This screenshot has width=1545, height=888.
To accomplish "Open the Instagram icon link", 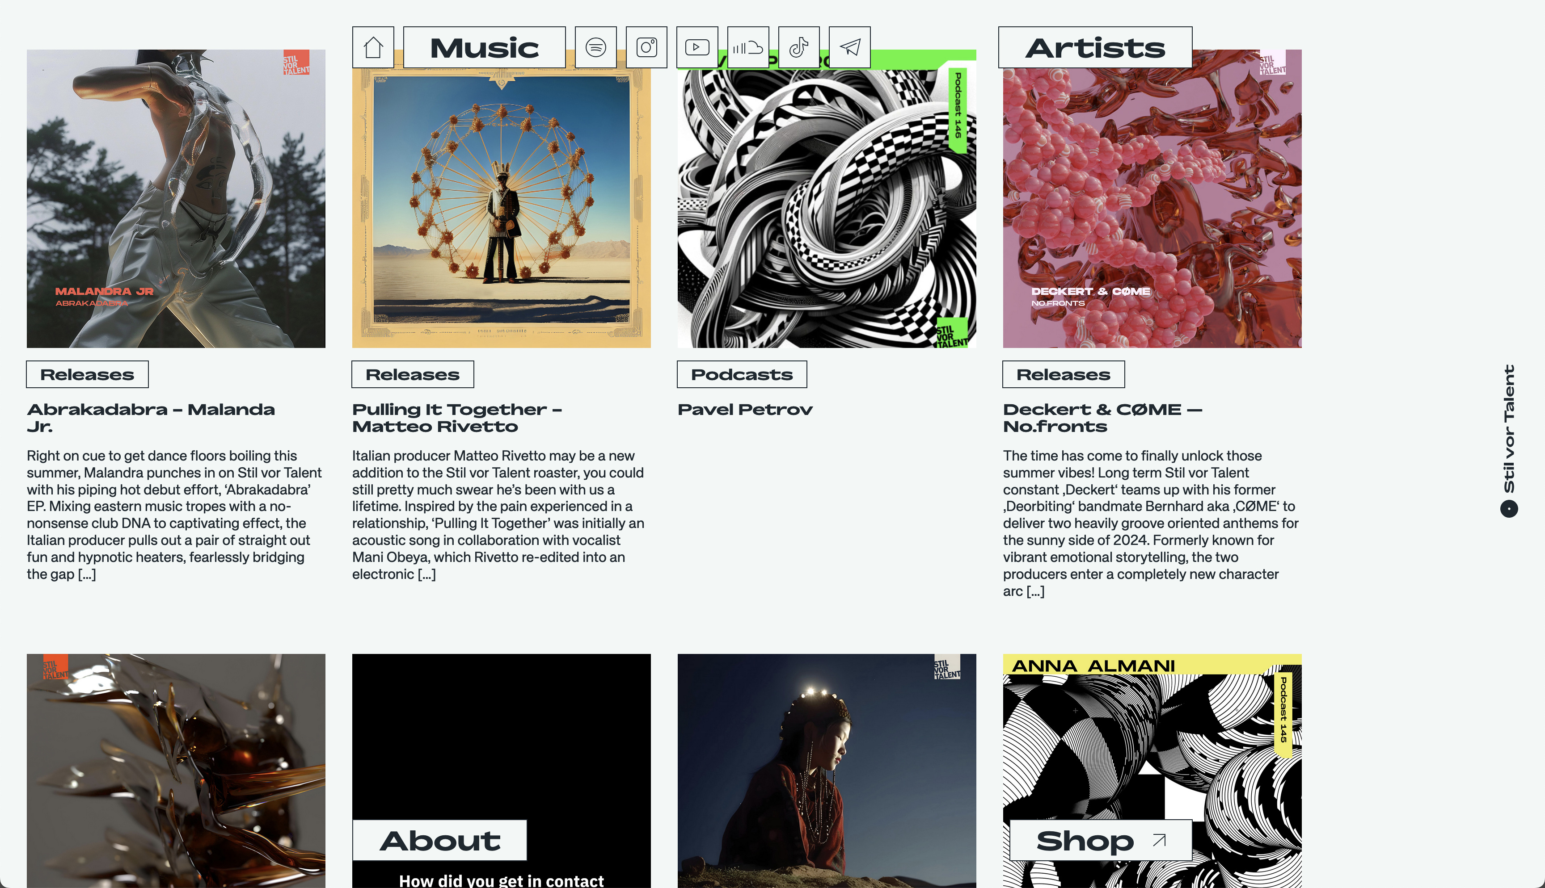I will click(x=646, y=47).
